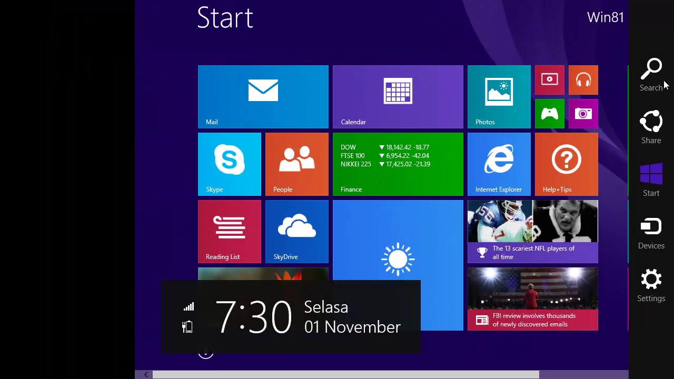Open the Devices charm
Image resolution: width=674 pixels, height=379 pixels.
click(x=651, y=233)
